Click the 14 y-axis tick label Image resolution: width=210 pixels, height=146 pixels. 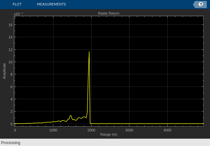coord(10,37)
